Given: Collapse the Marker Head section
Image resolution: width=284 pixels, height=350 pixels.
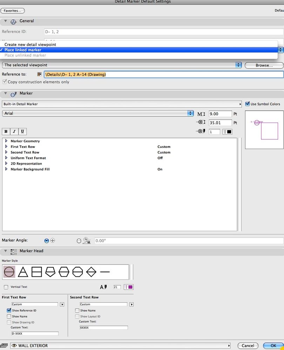Looking at the screenshot, I should tap(6, 251).
